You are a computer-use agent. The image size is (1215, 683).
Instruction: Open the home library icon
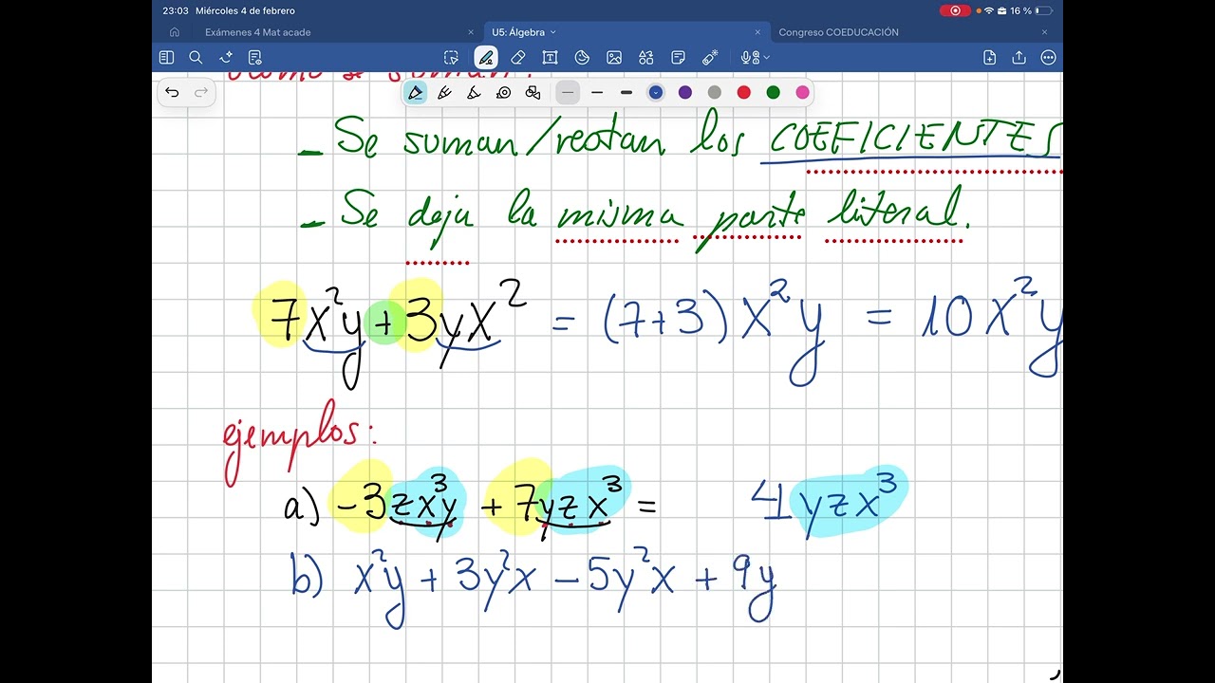175,32
